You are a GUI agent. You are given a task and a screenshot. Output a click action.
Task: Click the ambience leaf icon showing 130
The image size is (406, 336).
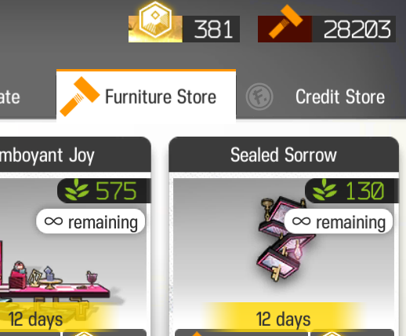pyautogui.click(x=324, y=190)
